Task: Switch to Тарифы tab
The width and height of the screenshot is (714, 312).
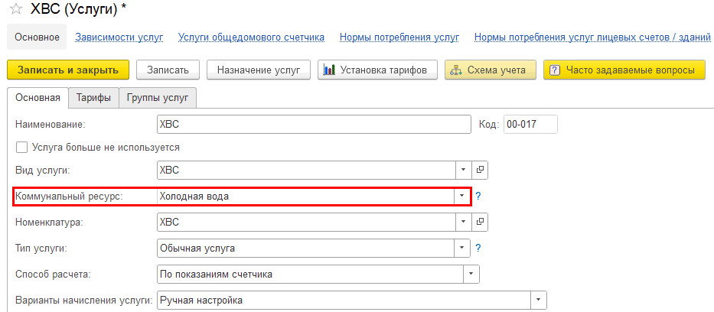Action: pos(93,97)
